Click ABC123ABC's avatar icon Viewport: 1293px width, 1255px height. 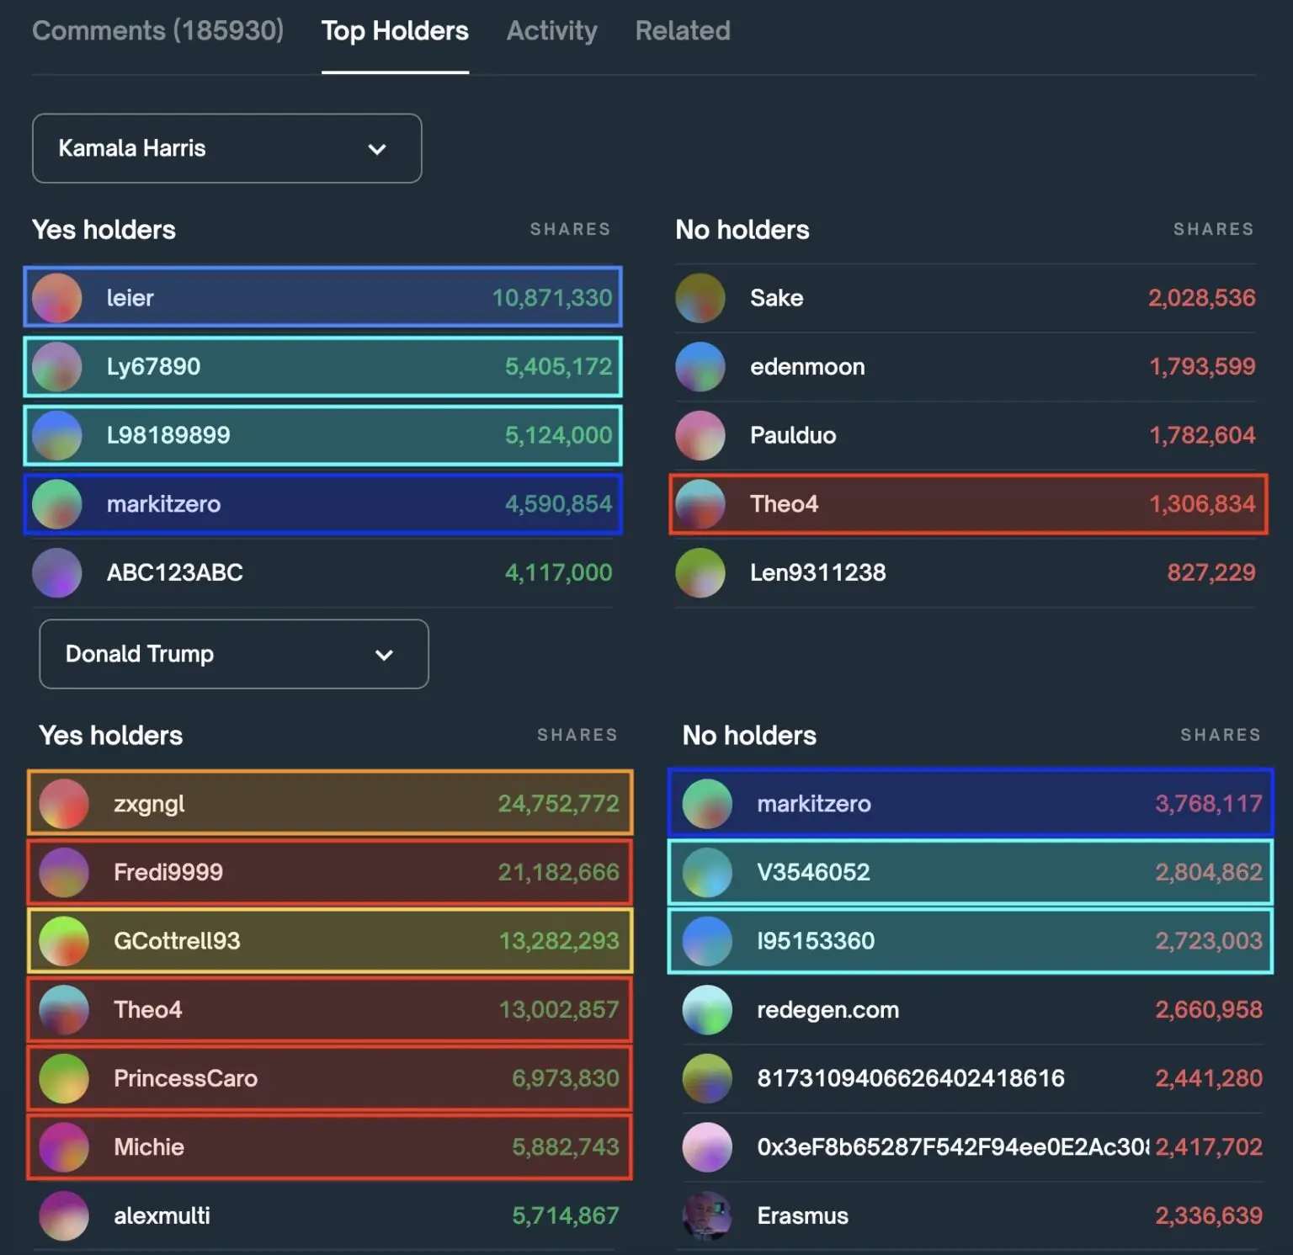pyautogui.click(x=57, y=572)
